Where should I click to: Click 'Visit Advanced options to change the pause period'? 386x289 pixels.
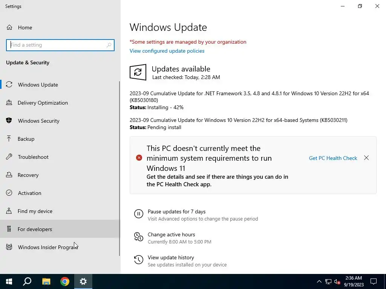203,219
